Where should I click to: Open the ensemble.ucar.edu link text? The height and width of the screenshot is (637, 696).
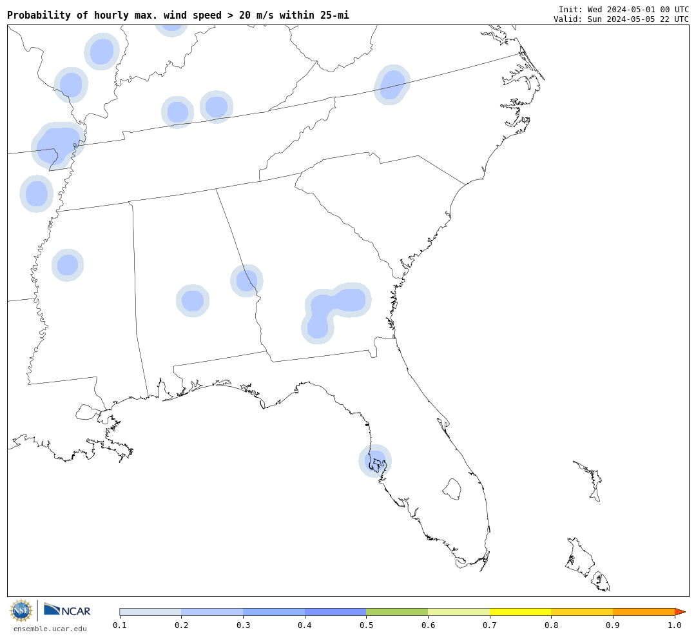point(50,629)
